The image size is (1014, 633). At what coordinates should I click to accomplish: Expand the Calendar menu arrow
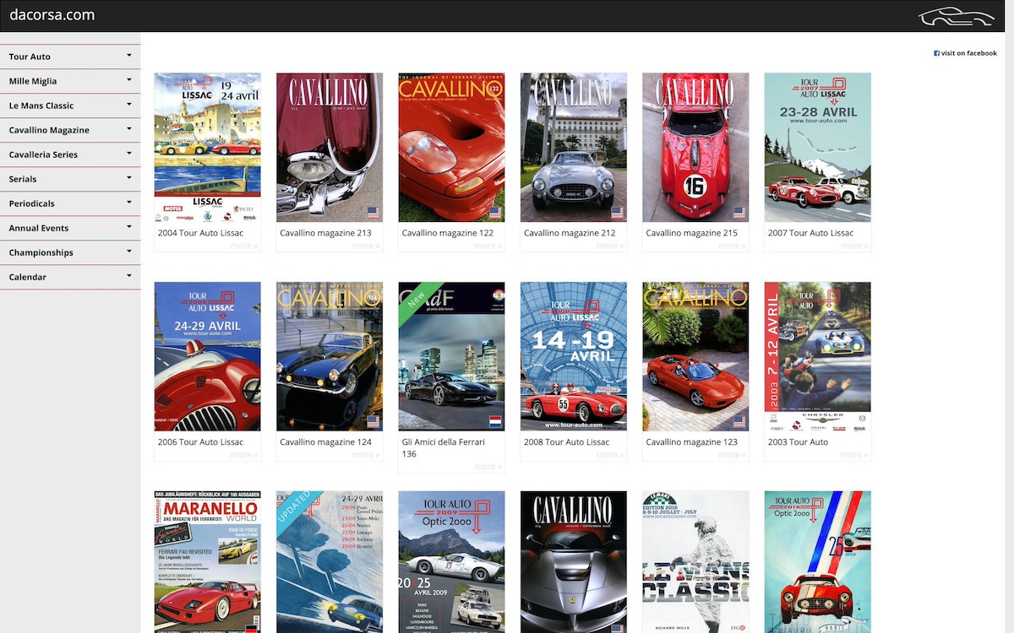[129, 276]
